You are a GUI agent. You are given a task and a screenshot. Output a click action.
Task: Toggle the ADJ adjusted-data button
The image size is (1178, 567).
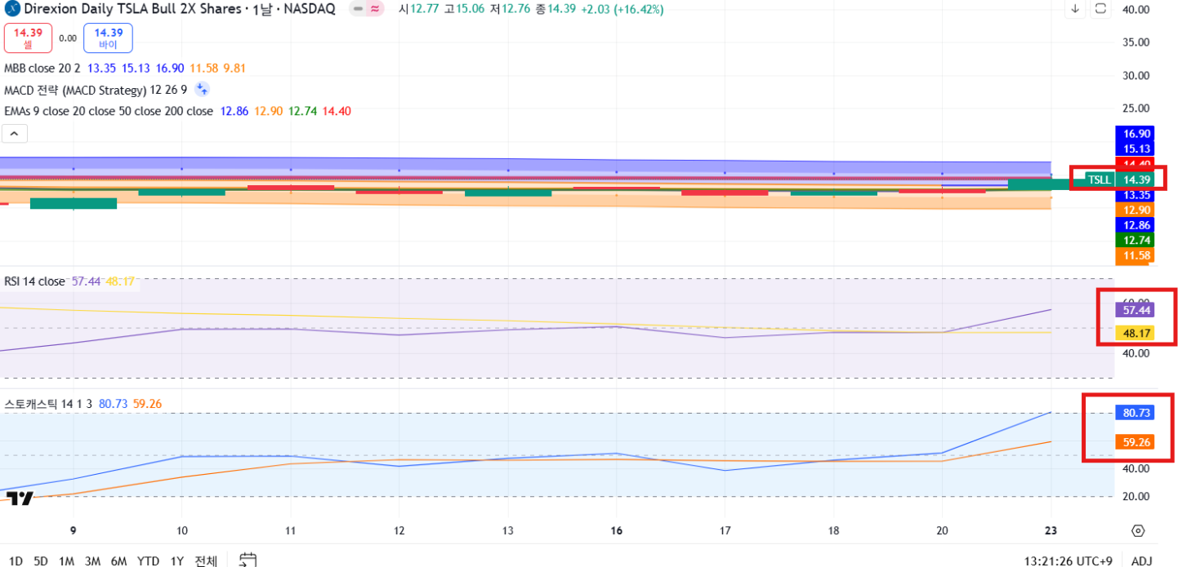click(1141, 561)
